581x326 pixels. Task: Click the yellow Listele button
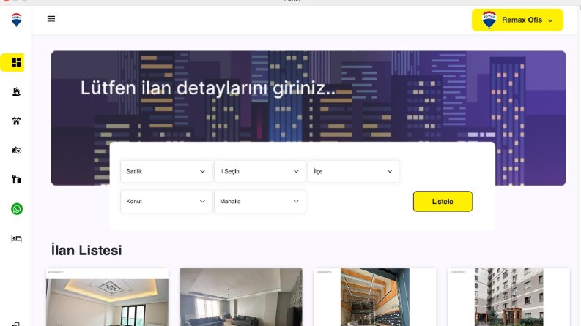(x=443, y=202)
